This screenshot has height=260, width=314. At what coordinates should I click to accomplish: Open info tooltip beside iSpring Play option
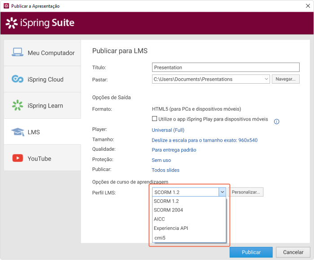pyautogui.click(x=277, y=121)
